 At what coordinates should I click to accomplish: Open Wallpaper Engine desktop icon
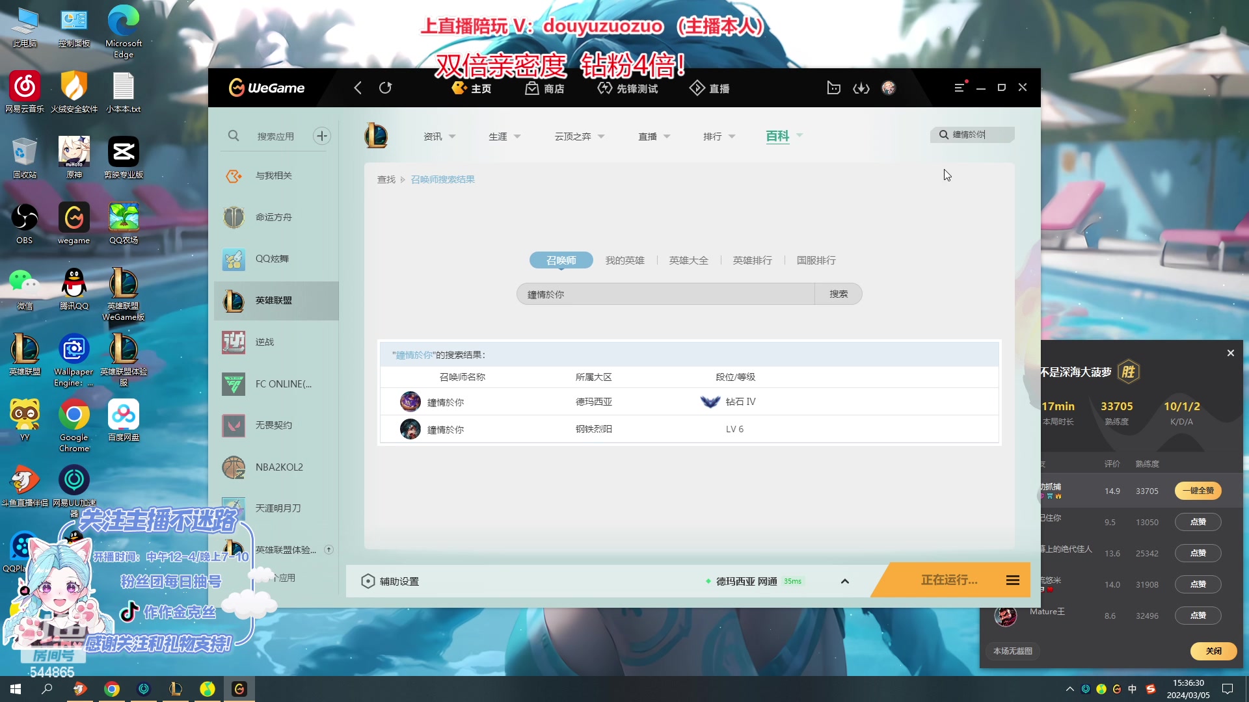[x=74, y=360]
